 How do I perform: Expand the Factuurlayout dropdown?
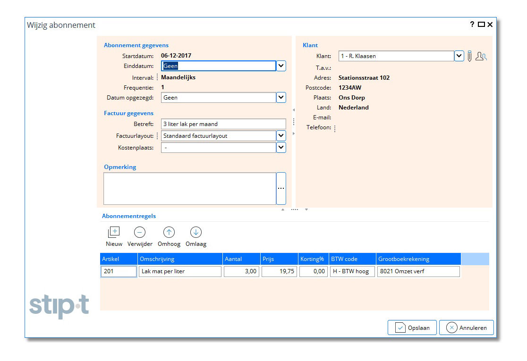[x=281, y=136]
